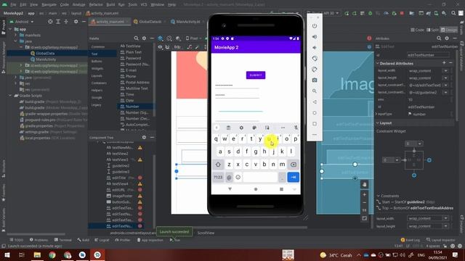
Task: Click the red error indicator above design surface
Action: (x=369, y=38)
